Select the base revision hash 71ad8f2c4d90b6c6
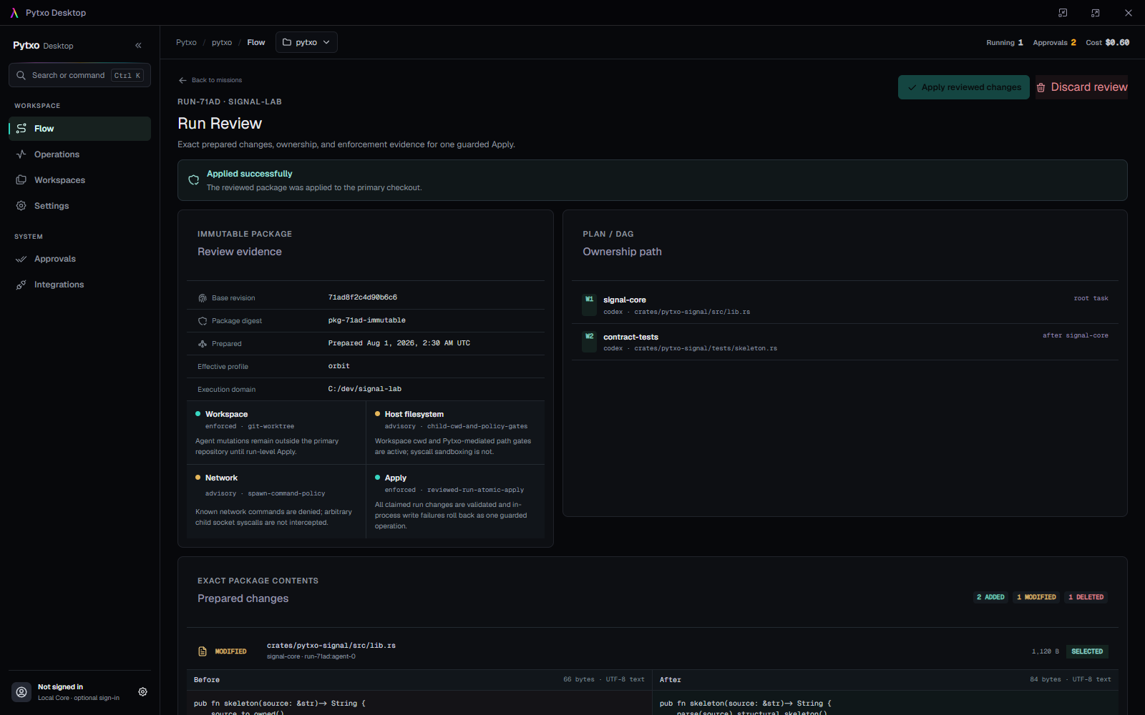This screenshot has height=715, width=1145. click(x=363, y=297)
